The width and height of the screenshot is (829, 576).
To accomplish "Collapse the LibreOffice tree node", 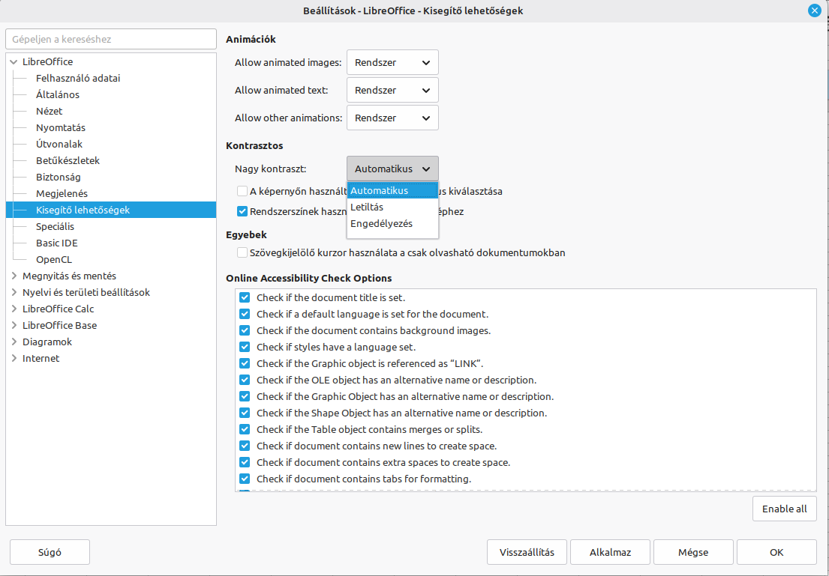I will point(14,62).
